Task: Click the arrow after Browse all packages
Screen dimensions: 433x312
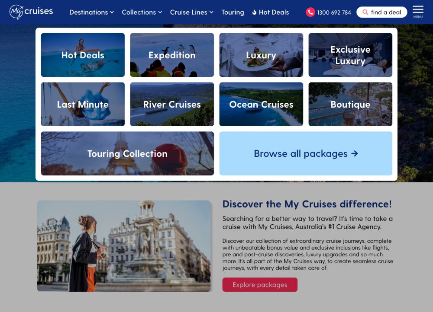Action: click(x=355, y=153)
